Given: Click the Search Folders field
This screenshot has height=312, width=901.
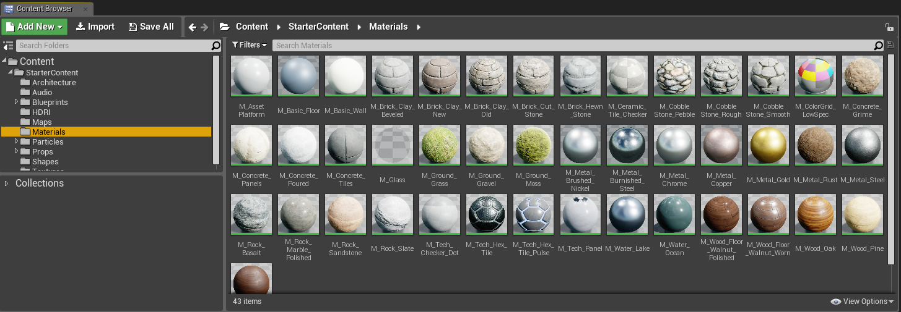Looking at the screenshot, I should tap(113, 46).
